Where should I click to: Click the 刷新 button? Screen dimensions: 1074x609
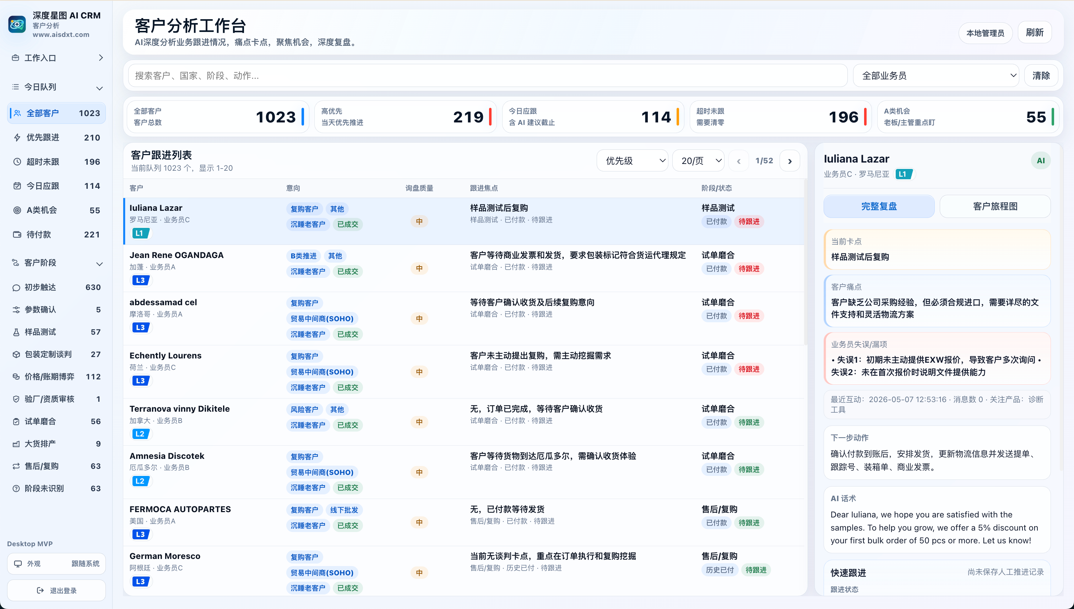point(1035,33)
